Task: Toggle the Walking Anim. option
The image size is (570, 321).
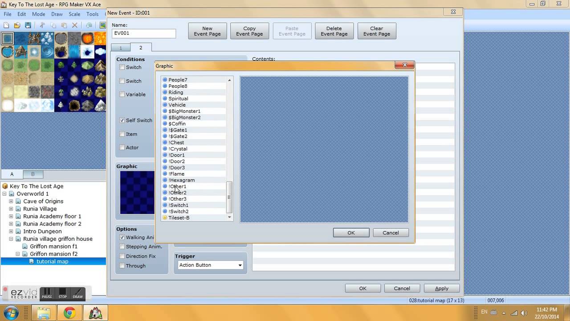Action: click(x=122, y=238)
